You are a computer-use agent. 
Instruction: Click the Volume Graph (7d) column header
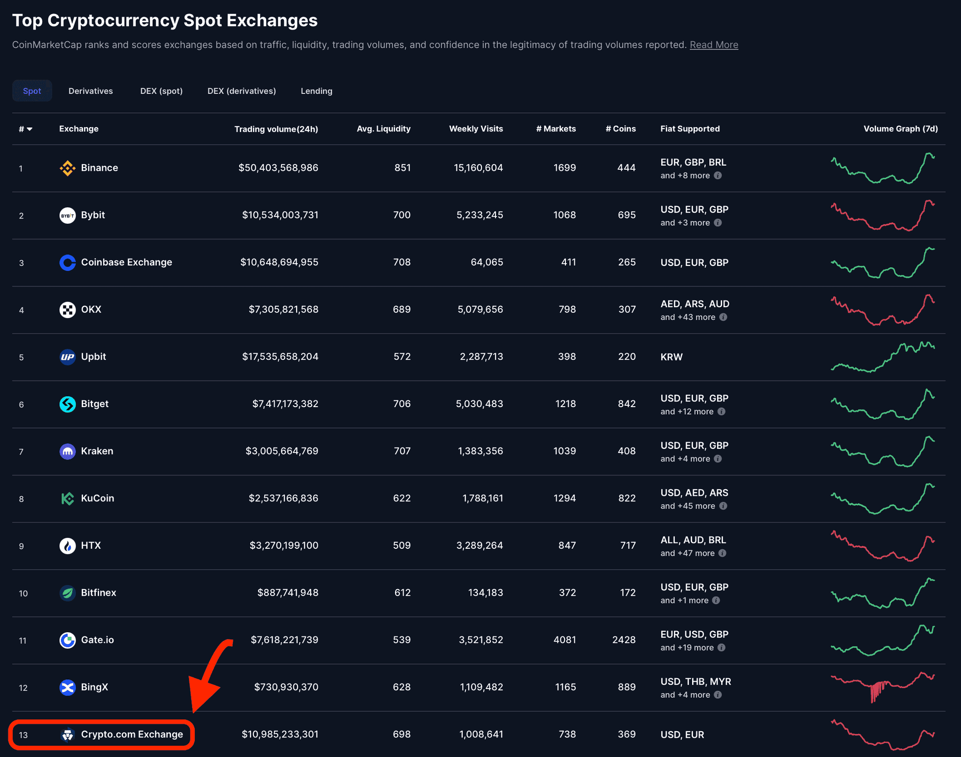point(900,129)
